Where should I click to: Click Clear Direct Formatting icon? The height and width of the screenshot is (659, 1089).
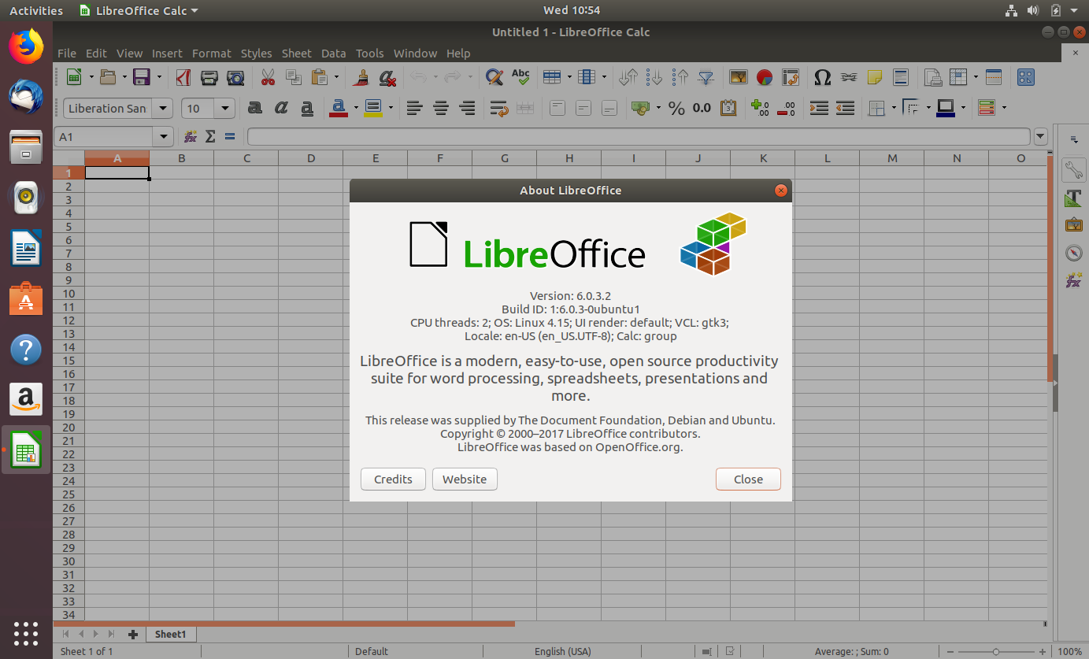[387, 77]
